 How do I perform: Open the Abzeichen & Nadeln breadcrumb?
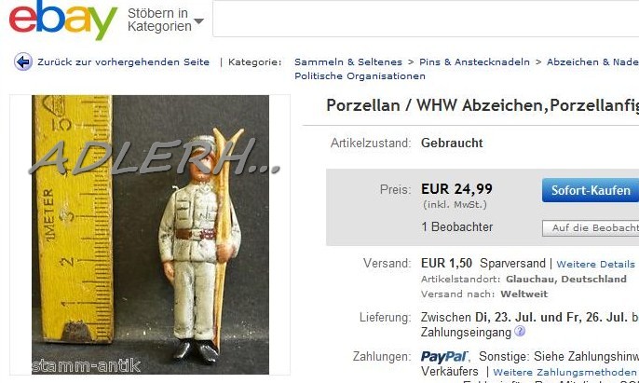(x=592, y=62)
